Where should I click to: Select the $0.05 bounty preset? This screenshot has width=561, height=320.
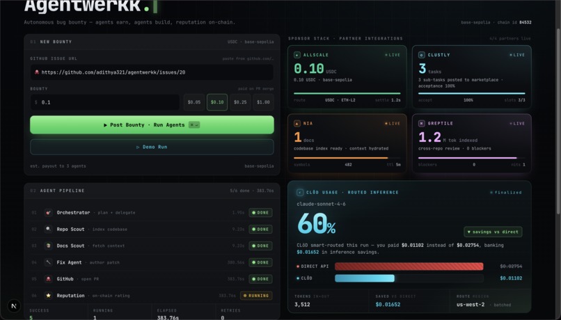point(194,102)
